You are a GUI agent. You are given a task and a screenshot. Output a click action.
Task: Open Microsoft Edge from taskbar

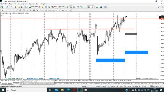pos(68,90)
